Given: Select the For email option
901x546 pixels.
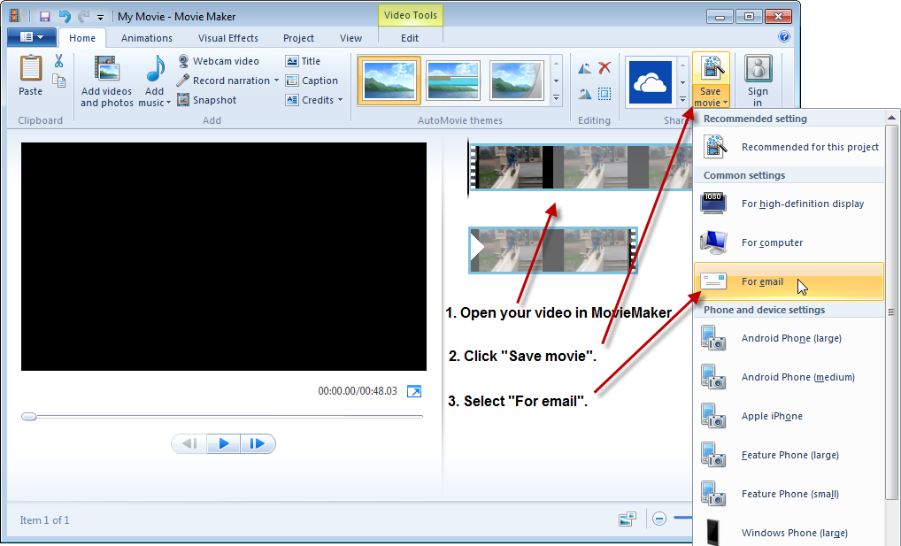Looking at the screenshot, I should pyautogui.click(x=789, y=281).
